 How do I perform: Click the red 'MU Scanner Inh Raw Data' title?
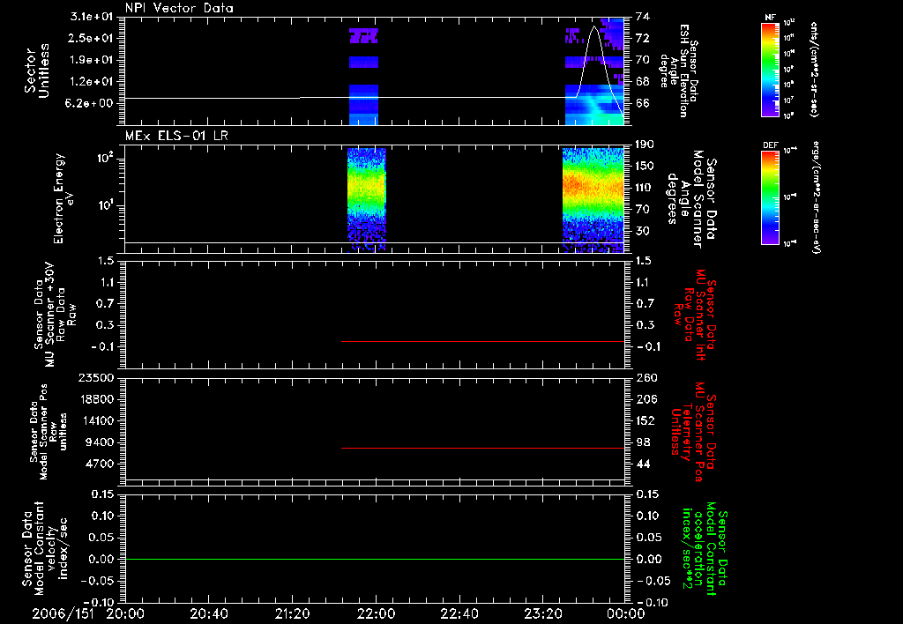[695, 315]
